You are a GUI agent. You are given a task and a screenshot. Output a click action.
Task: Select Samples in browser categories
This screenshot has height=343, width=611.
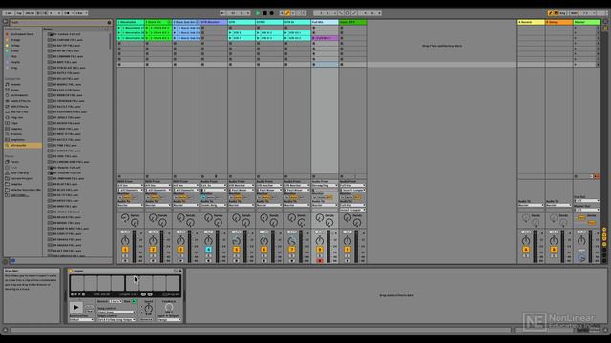click(16, 129)
